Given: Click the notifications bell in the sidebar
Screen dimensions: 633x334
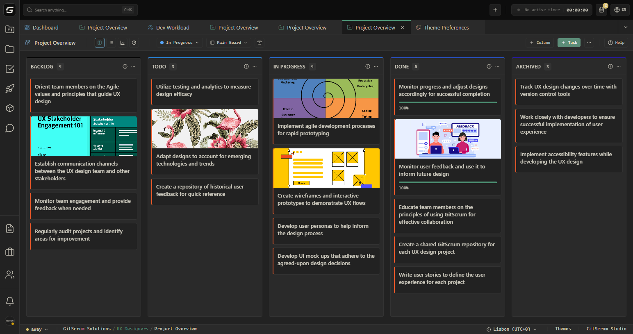Looking at the screenshot, I should 9,301.
